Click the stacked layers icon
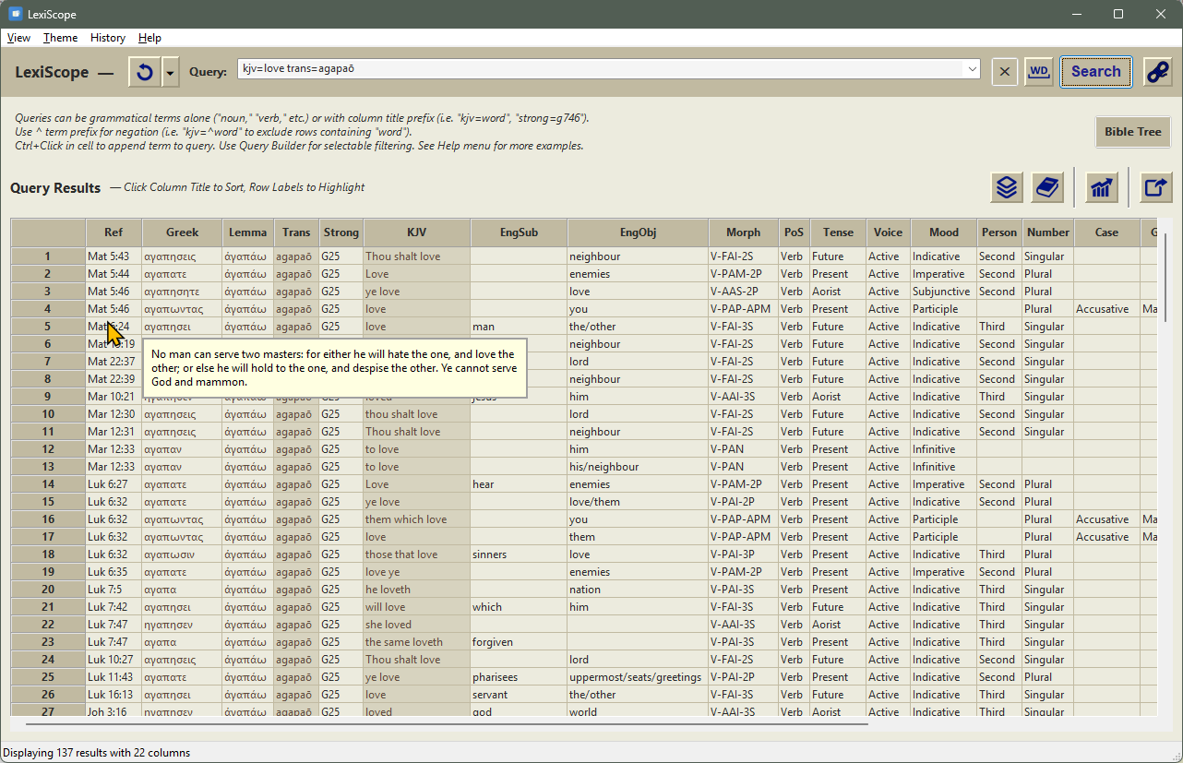This screenshot has width=1183, height=763. 1007,187
